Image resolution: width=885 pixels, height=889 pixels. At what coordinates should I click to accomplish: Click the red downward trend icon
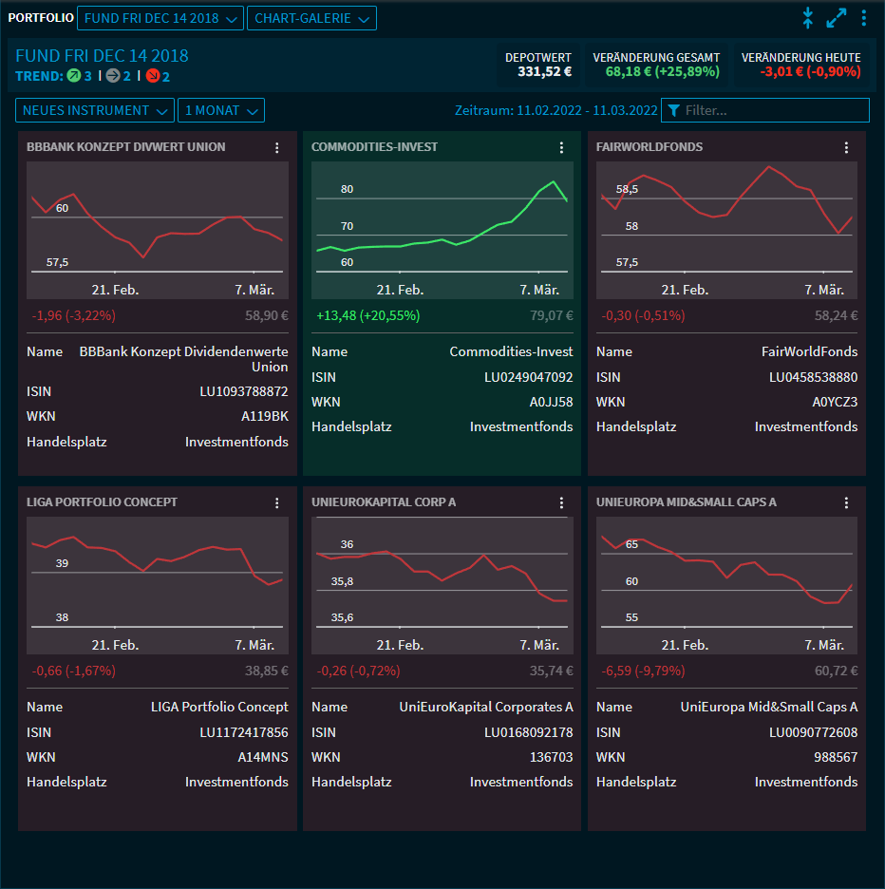click(152, 76)
